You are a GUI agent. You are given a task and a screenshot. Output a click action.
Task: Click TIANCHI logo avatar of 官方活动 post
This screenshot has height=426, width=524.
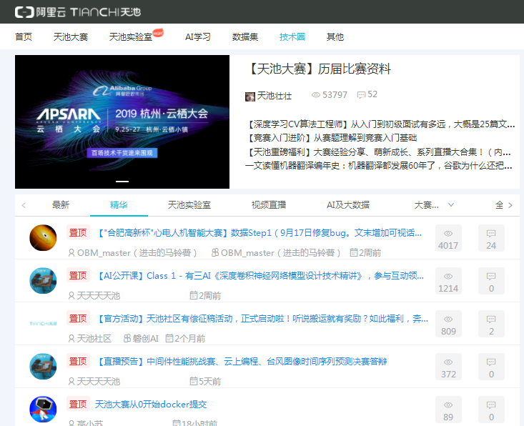[x=43, y=323]
